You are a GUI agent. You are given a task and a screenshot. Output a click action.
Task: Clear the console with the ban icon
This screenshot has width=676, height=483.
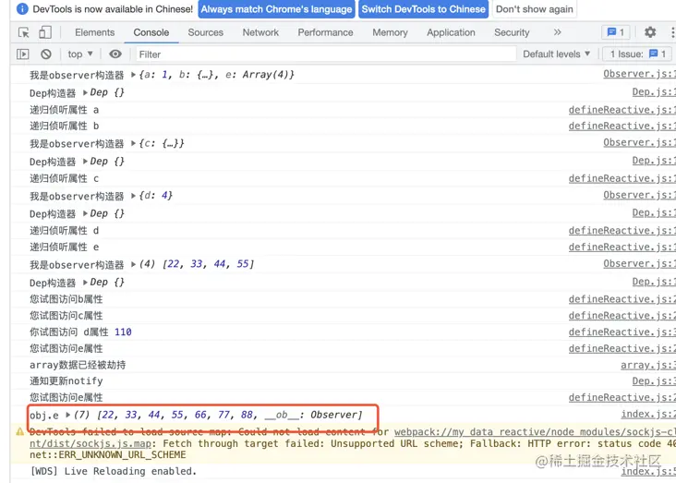(45, 54)
